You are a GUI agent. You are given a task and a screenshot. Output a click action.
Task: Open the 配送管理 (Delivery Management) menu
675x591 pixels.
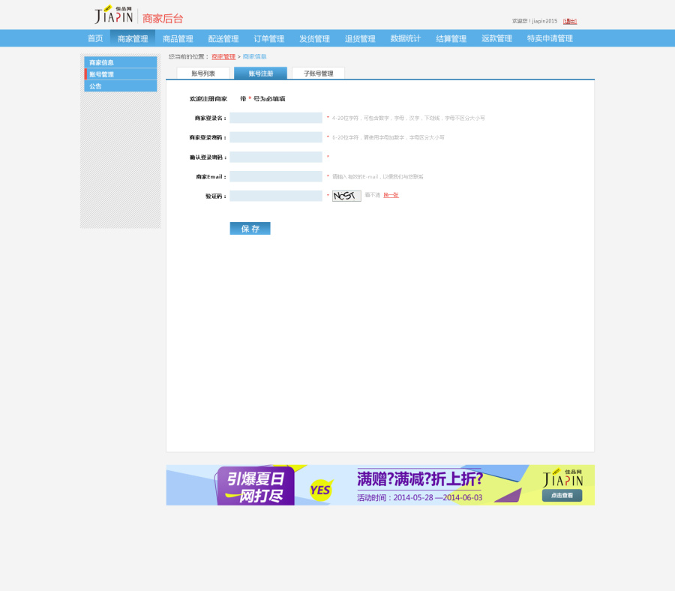[223, 37]
